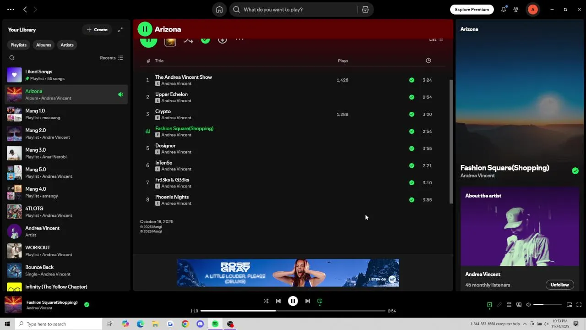Viewport: 586px width, 330px height.
Task: Unsave Designer track checkmark
Action: point(412,148)
